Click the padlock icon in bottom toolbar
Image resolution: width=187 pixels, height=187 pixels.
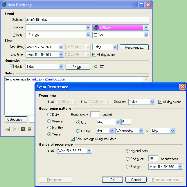tap(30, 129)
